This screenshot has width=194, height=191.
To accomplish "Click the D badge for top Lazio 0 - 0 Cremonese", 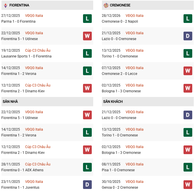I will click(188, 36).
